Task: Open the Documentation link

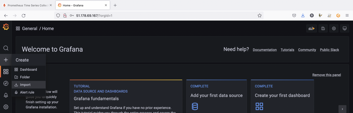Action: [x=265, y=50]
